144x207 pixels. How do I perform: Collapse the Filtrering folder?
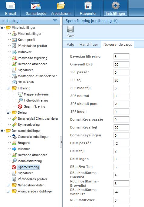[8, 88]
